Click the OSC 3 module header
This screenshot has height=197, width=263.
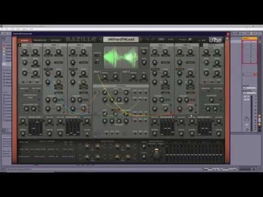(162, 45)
